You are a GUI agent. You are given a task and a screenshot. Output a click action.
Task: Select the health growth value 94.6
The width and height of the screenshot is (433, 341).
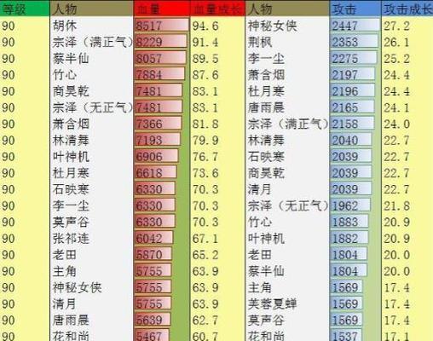217,26
